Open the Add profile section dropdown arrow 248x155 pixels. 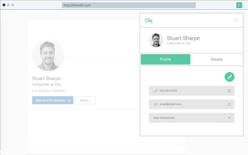[x=69, y=101]
